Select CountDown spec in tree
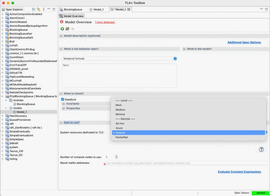 pyautogui.click(x=16, y=57)
